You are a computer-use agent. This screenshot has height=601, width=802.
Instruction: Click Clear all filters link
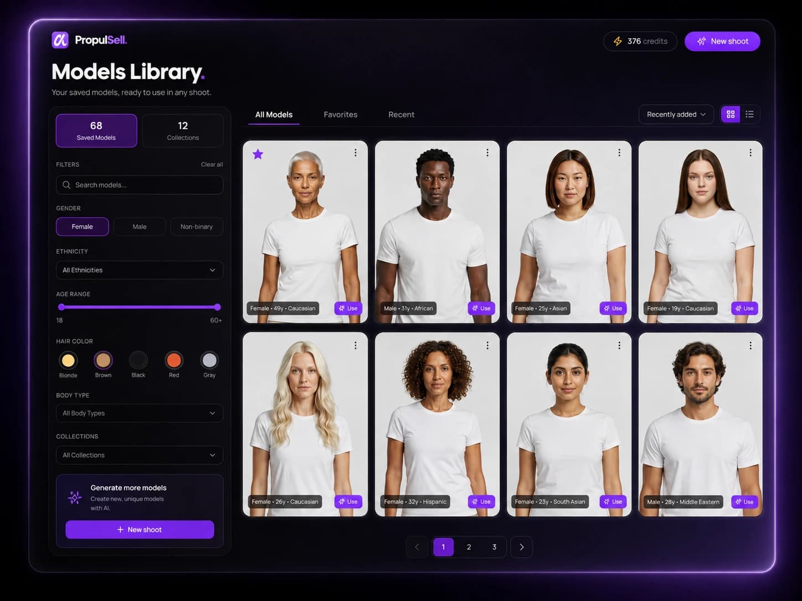click(212, 164)
